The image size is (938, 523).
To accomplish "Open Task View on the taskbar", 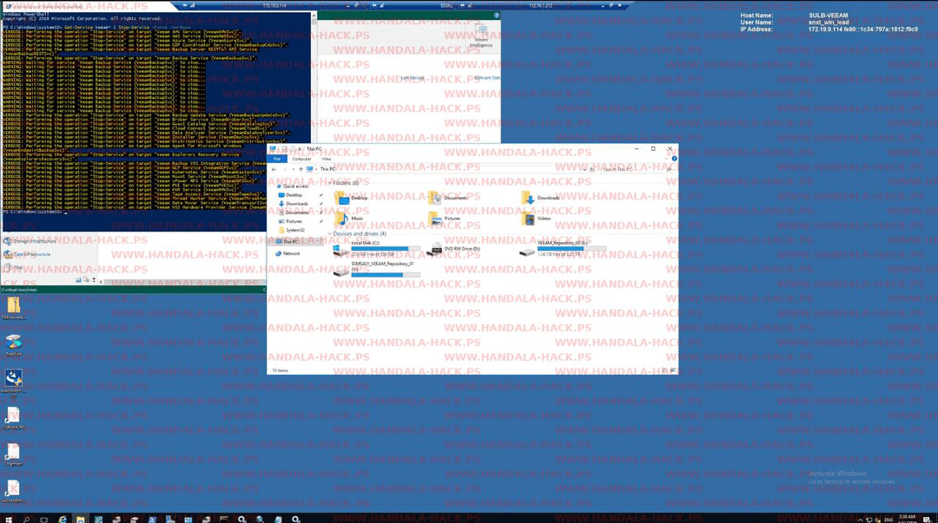I will coord(44,519).
